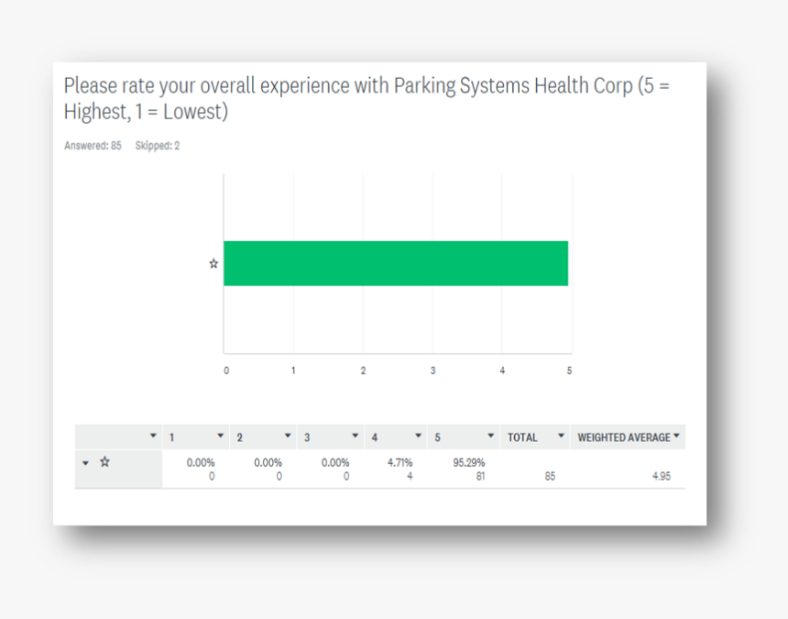The width and height of the screenshot is (788, 619).
Task: Open the TOTAL column dropdown arrow
Action: point(561,436)
